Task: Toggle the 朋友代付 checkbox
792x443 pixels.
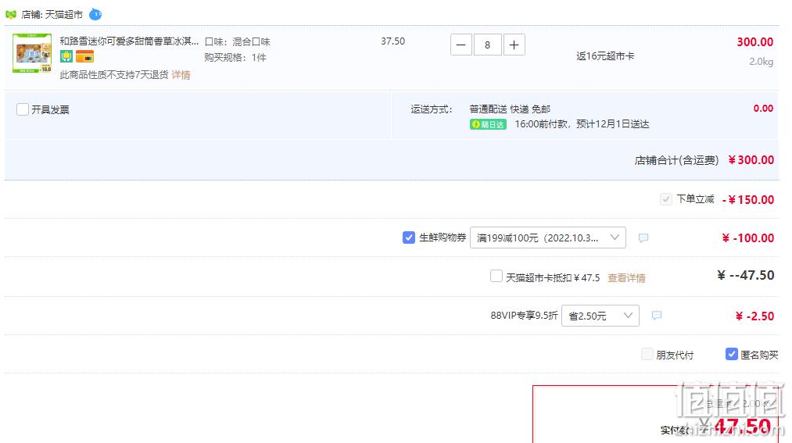Action: click(647, 354)
